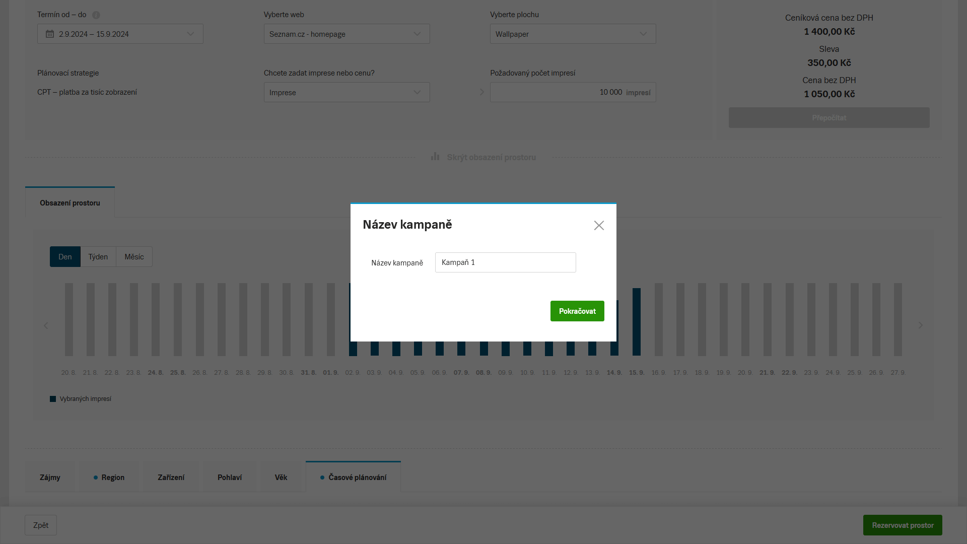Click the bar chart icon beside Skrýt obsazení prostoru
967x544 pixels.
point(435,157)
